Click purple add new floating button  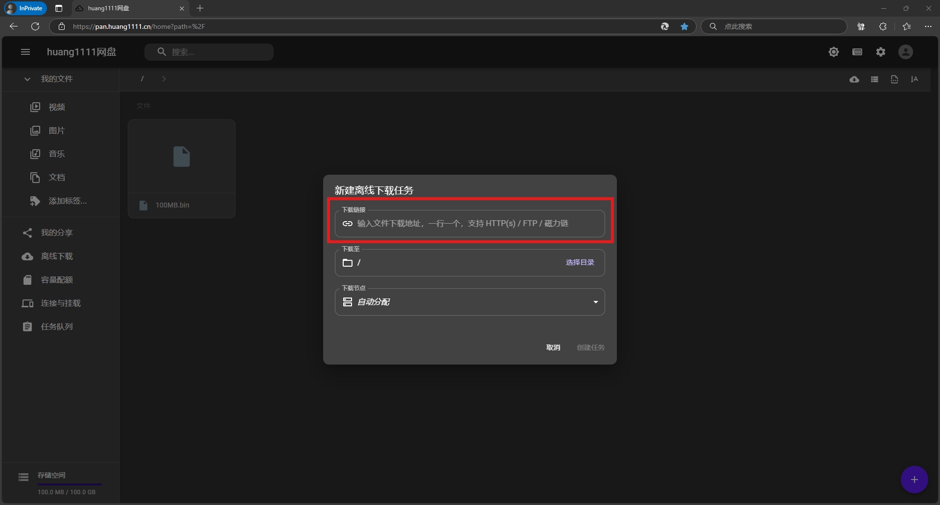coord(914,480)
